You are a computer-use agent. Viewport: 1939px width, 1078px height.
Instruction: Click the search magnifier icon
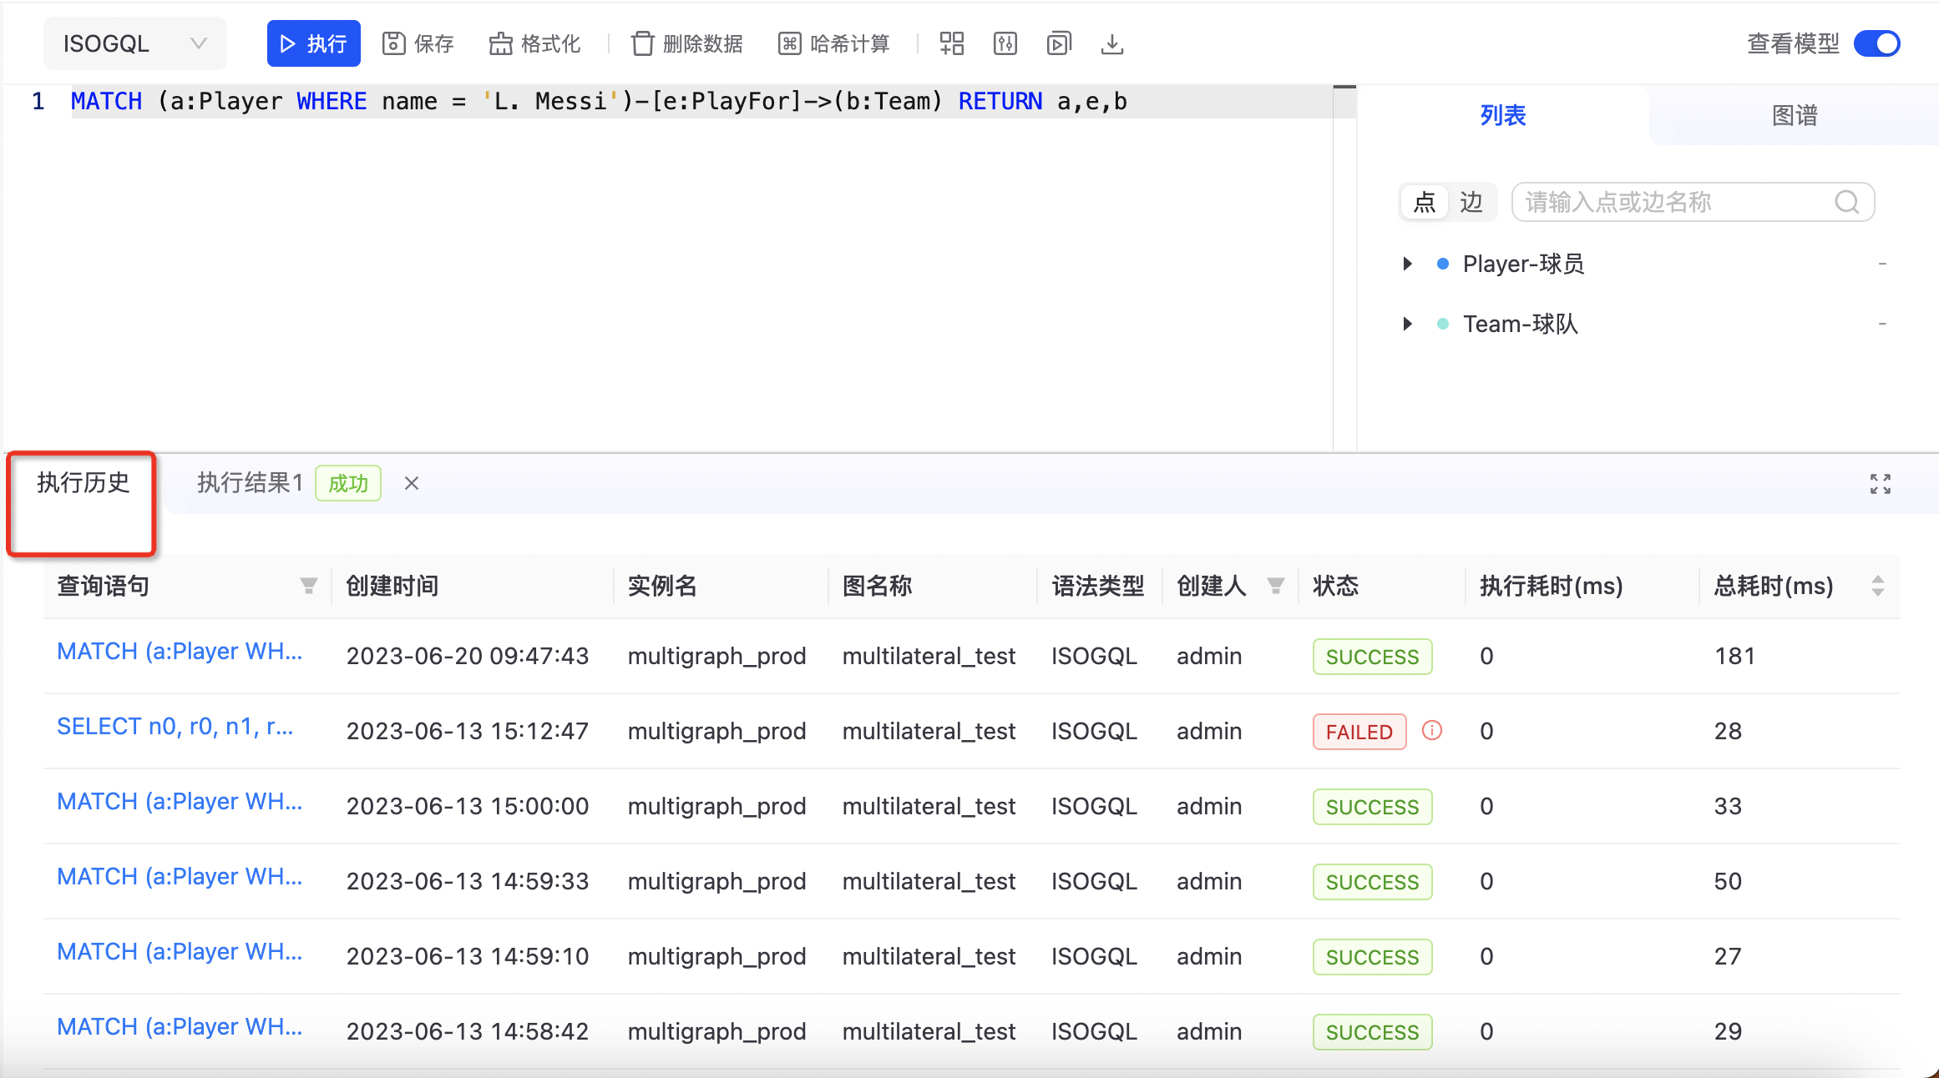[1846, 202]
